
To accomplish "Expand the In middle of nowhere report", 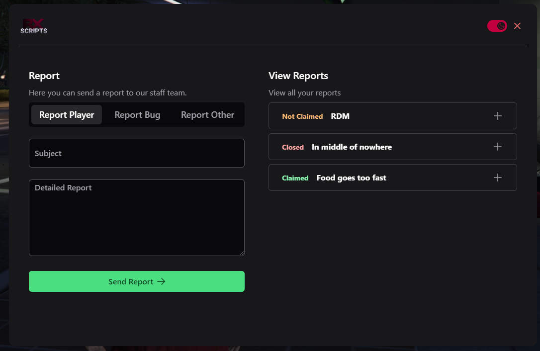I will pos(497,147).
